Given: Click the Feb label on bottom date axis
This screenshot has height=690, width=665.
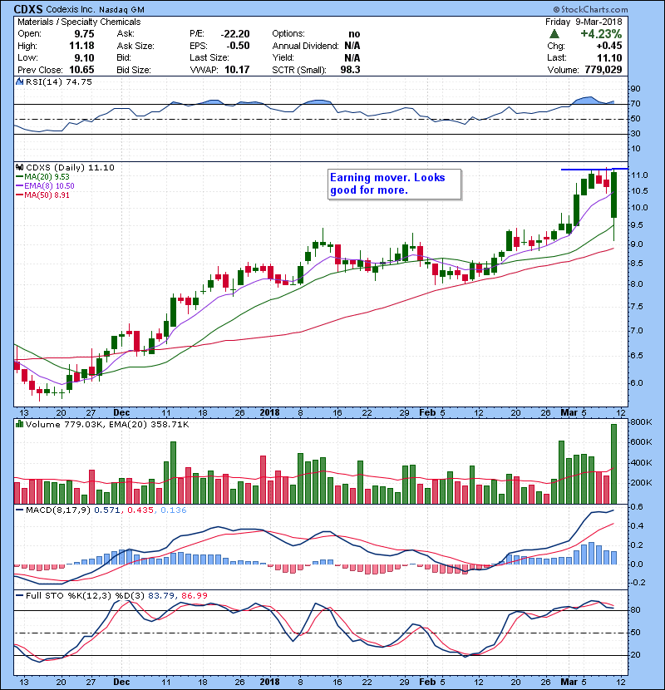Looking at the screenshot, I should point(427,682).
